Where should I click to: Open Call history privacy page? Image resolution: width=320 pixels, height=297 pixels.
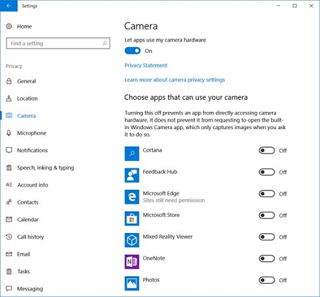pos(31,237)
